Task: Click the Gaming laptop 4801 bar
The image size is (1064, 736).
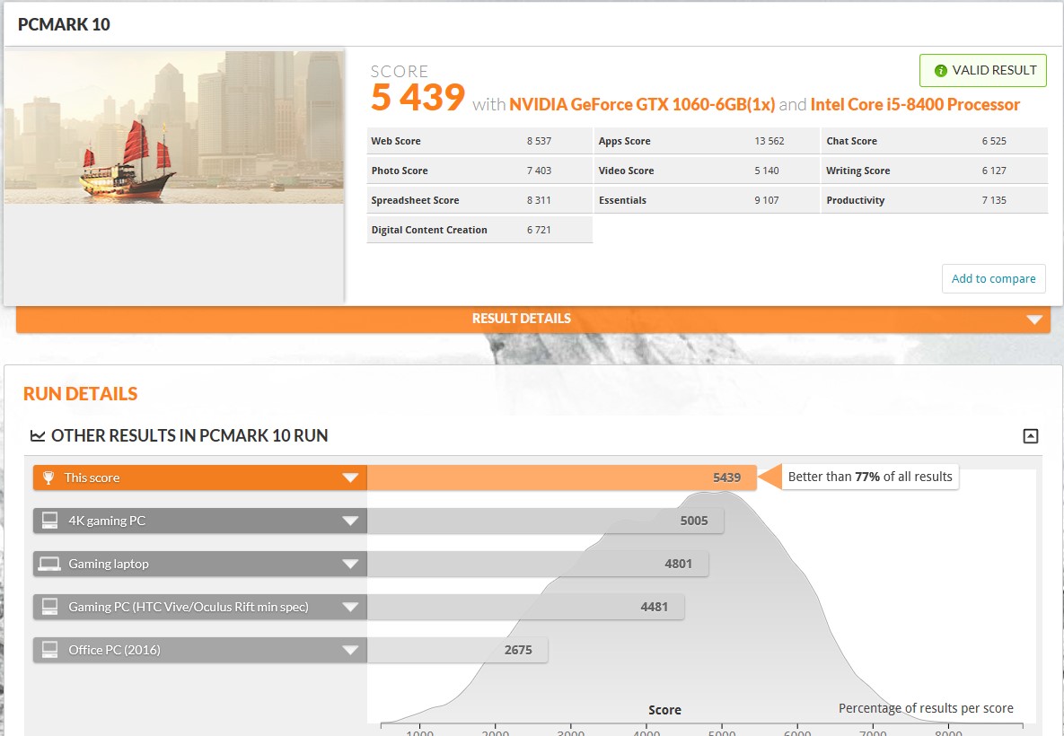Action: pyautogui.click(x=538, y=564)
